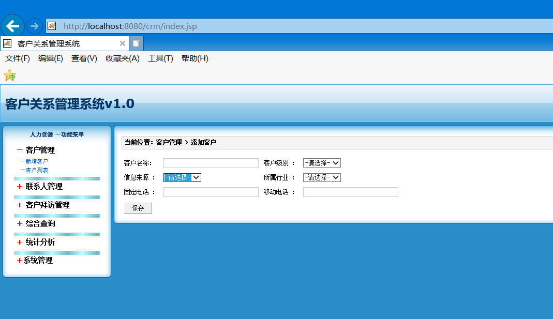This screenshot has width=553, height=319.
Task: Open the 工具(T) menu
Action: pos(160,58)
